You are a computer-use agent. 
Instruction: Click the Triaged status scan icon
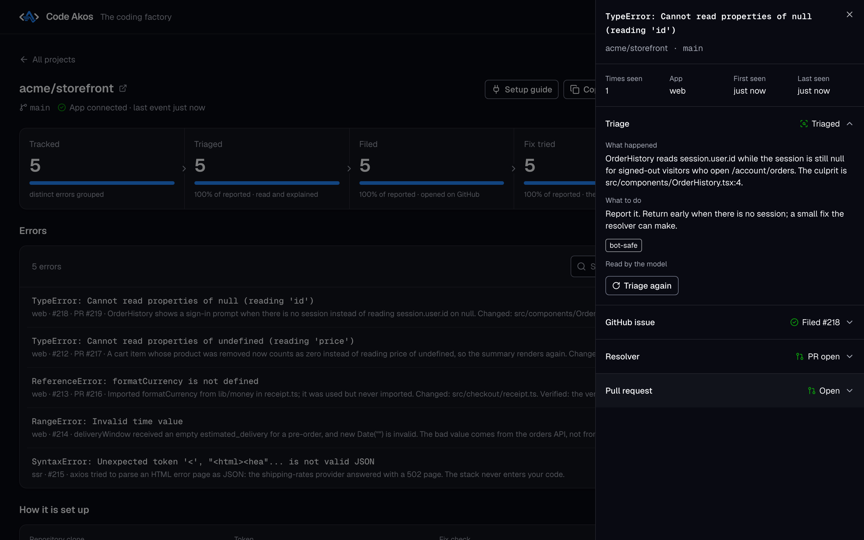click(x=804, y=124)
